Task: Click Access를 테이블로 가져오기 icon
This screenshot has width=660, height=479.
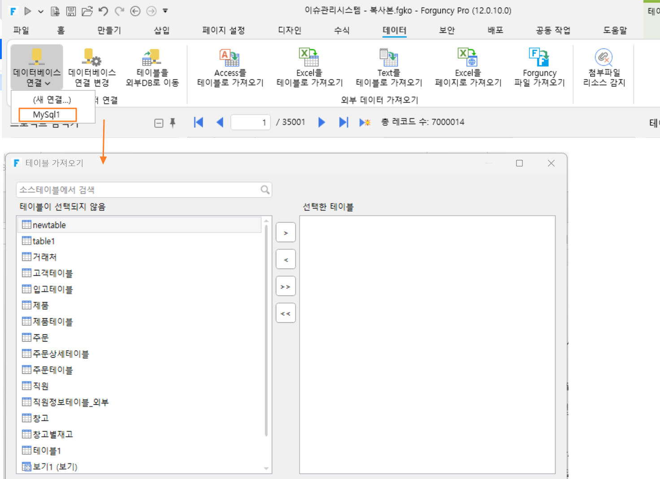Action: coord(230,57)
